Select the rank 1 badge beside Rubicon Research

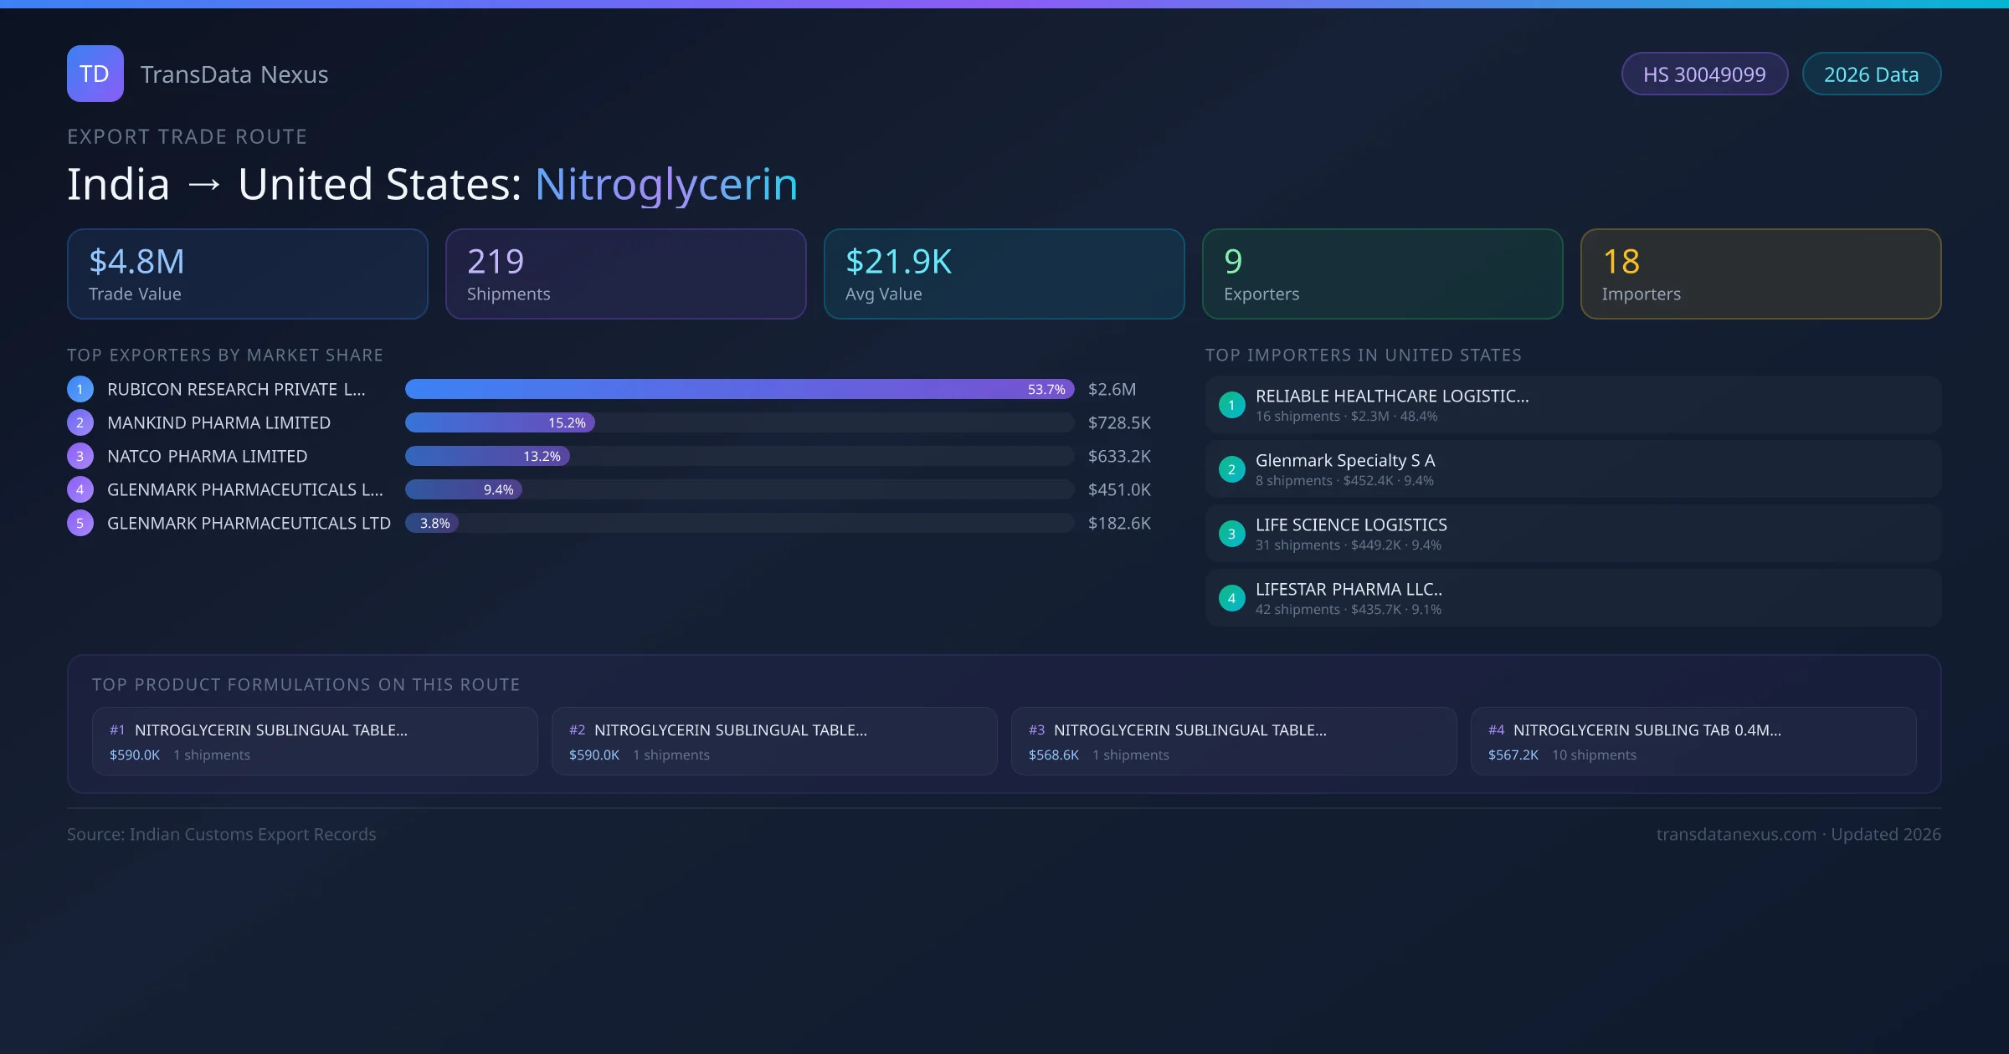[x=80, y=389]
